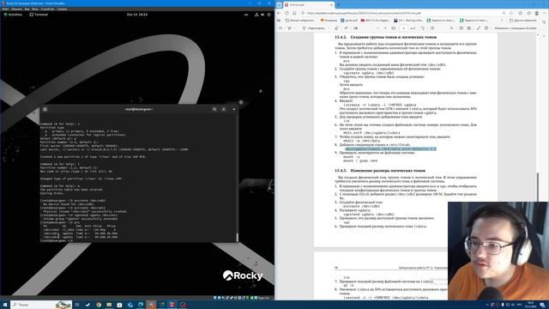549x309 pixels.
Task: Open the browser profile avatar icon
Action: (536, 13)
